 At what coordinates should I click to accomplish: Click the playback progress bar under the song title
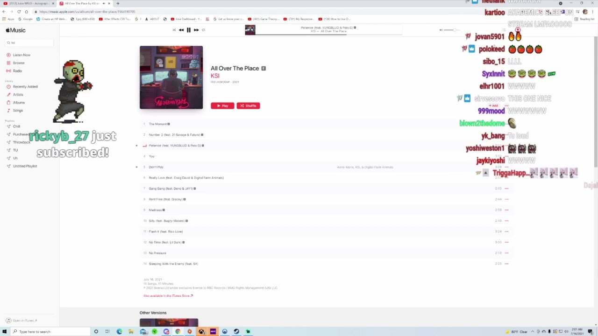tap(329, 34)
